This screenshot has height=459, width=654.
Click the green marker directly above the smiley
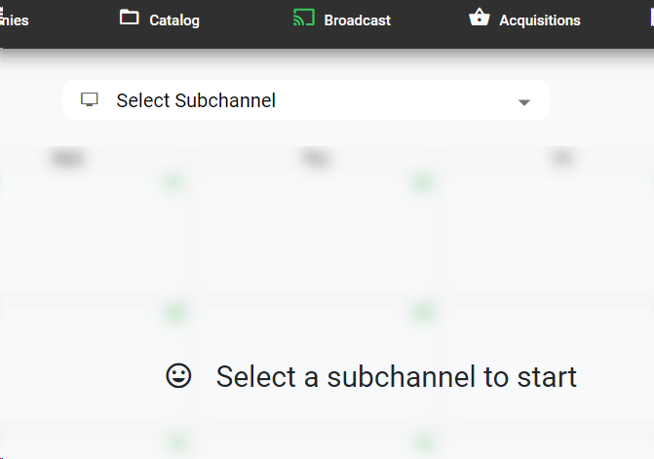(x=174, y=313)
